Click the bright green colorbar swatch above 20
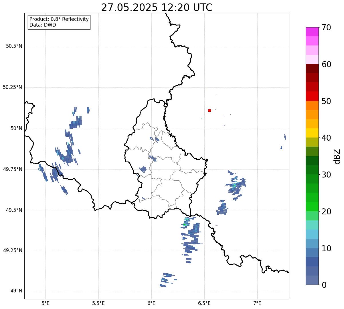344x309 pixels. click(312, 207)
